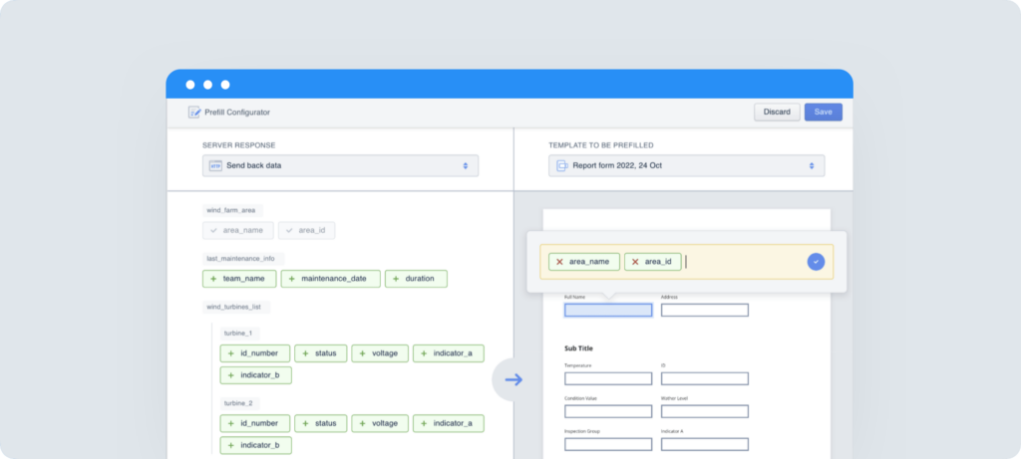The image size is (1021, 459).
Task: Click the Prefill Configurator edit icon
Action: (194, 113)
